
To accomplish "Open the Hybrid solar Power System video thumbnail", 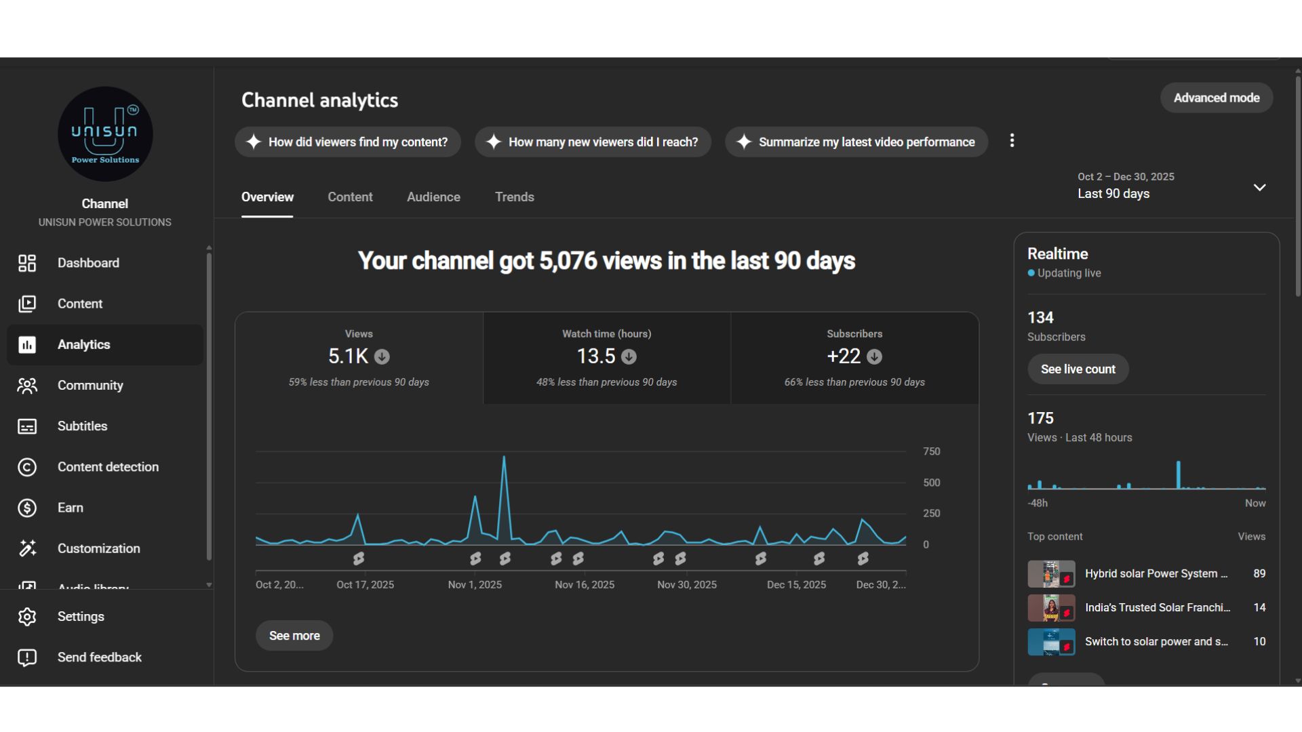I will pos(1050,574).
